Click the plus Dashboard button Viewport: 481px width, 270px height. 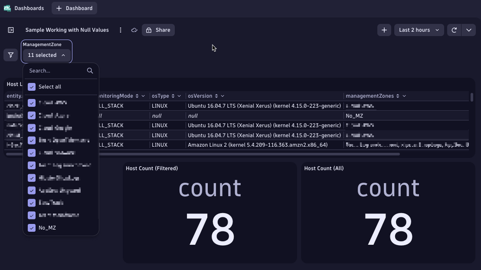[74, 8]
